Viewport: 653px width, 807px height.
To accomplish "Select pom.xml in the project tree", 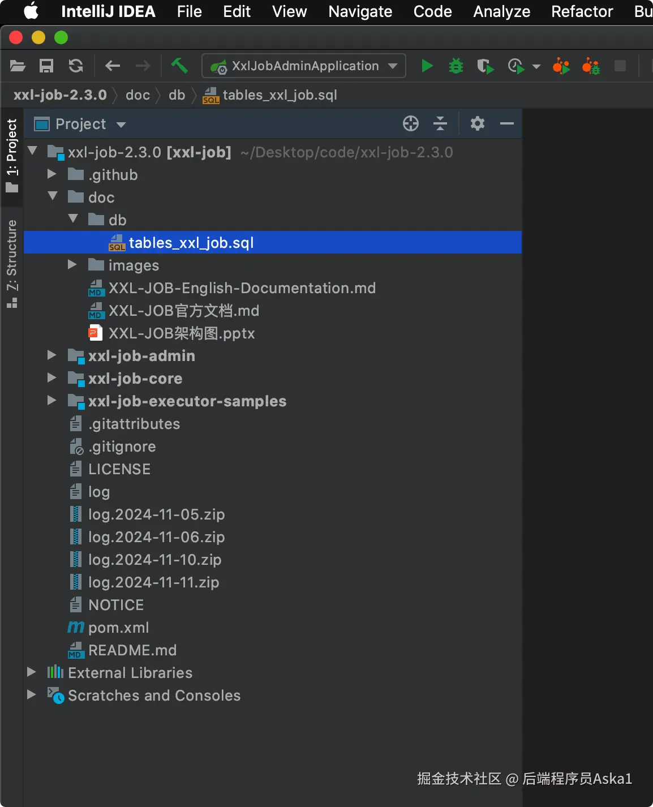I will coord(118,627).
